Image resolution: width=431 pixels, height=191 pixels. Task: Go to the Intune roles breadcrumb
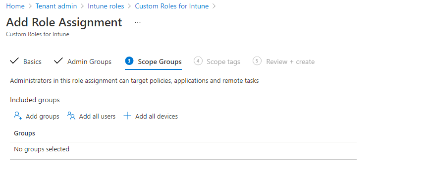coord(106,6)
